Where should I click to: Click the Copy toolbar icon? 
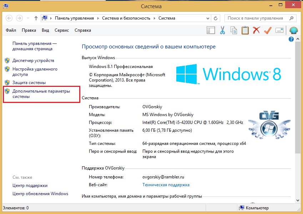(x=234, y=30)
